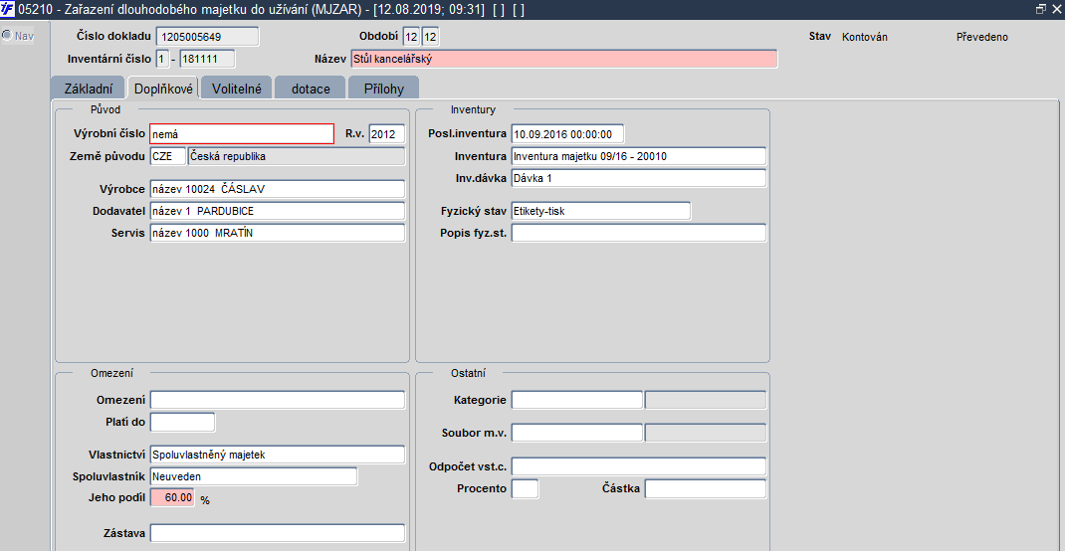Viewport: 1065px width, 551px height.
Task: Restore the window using title bar button
Action: click(x=1040, y=10)
